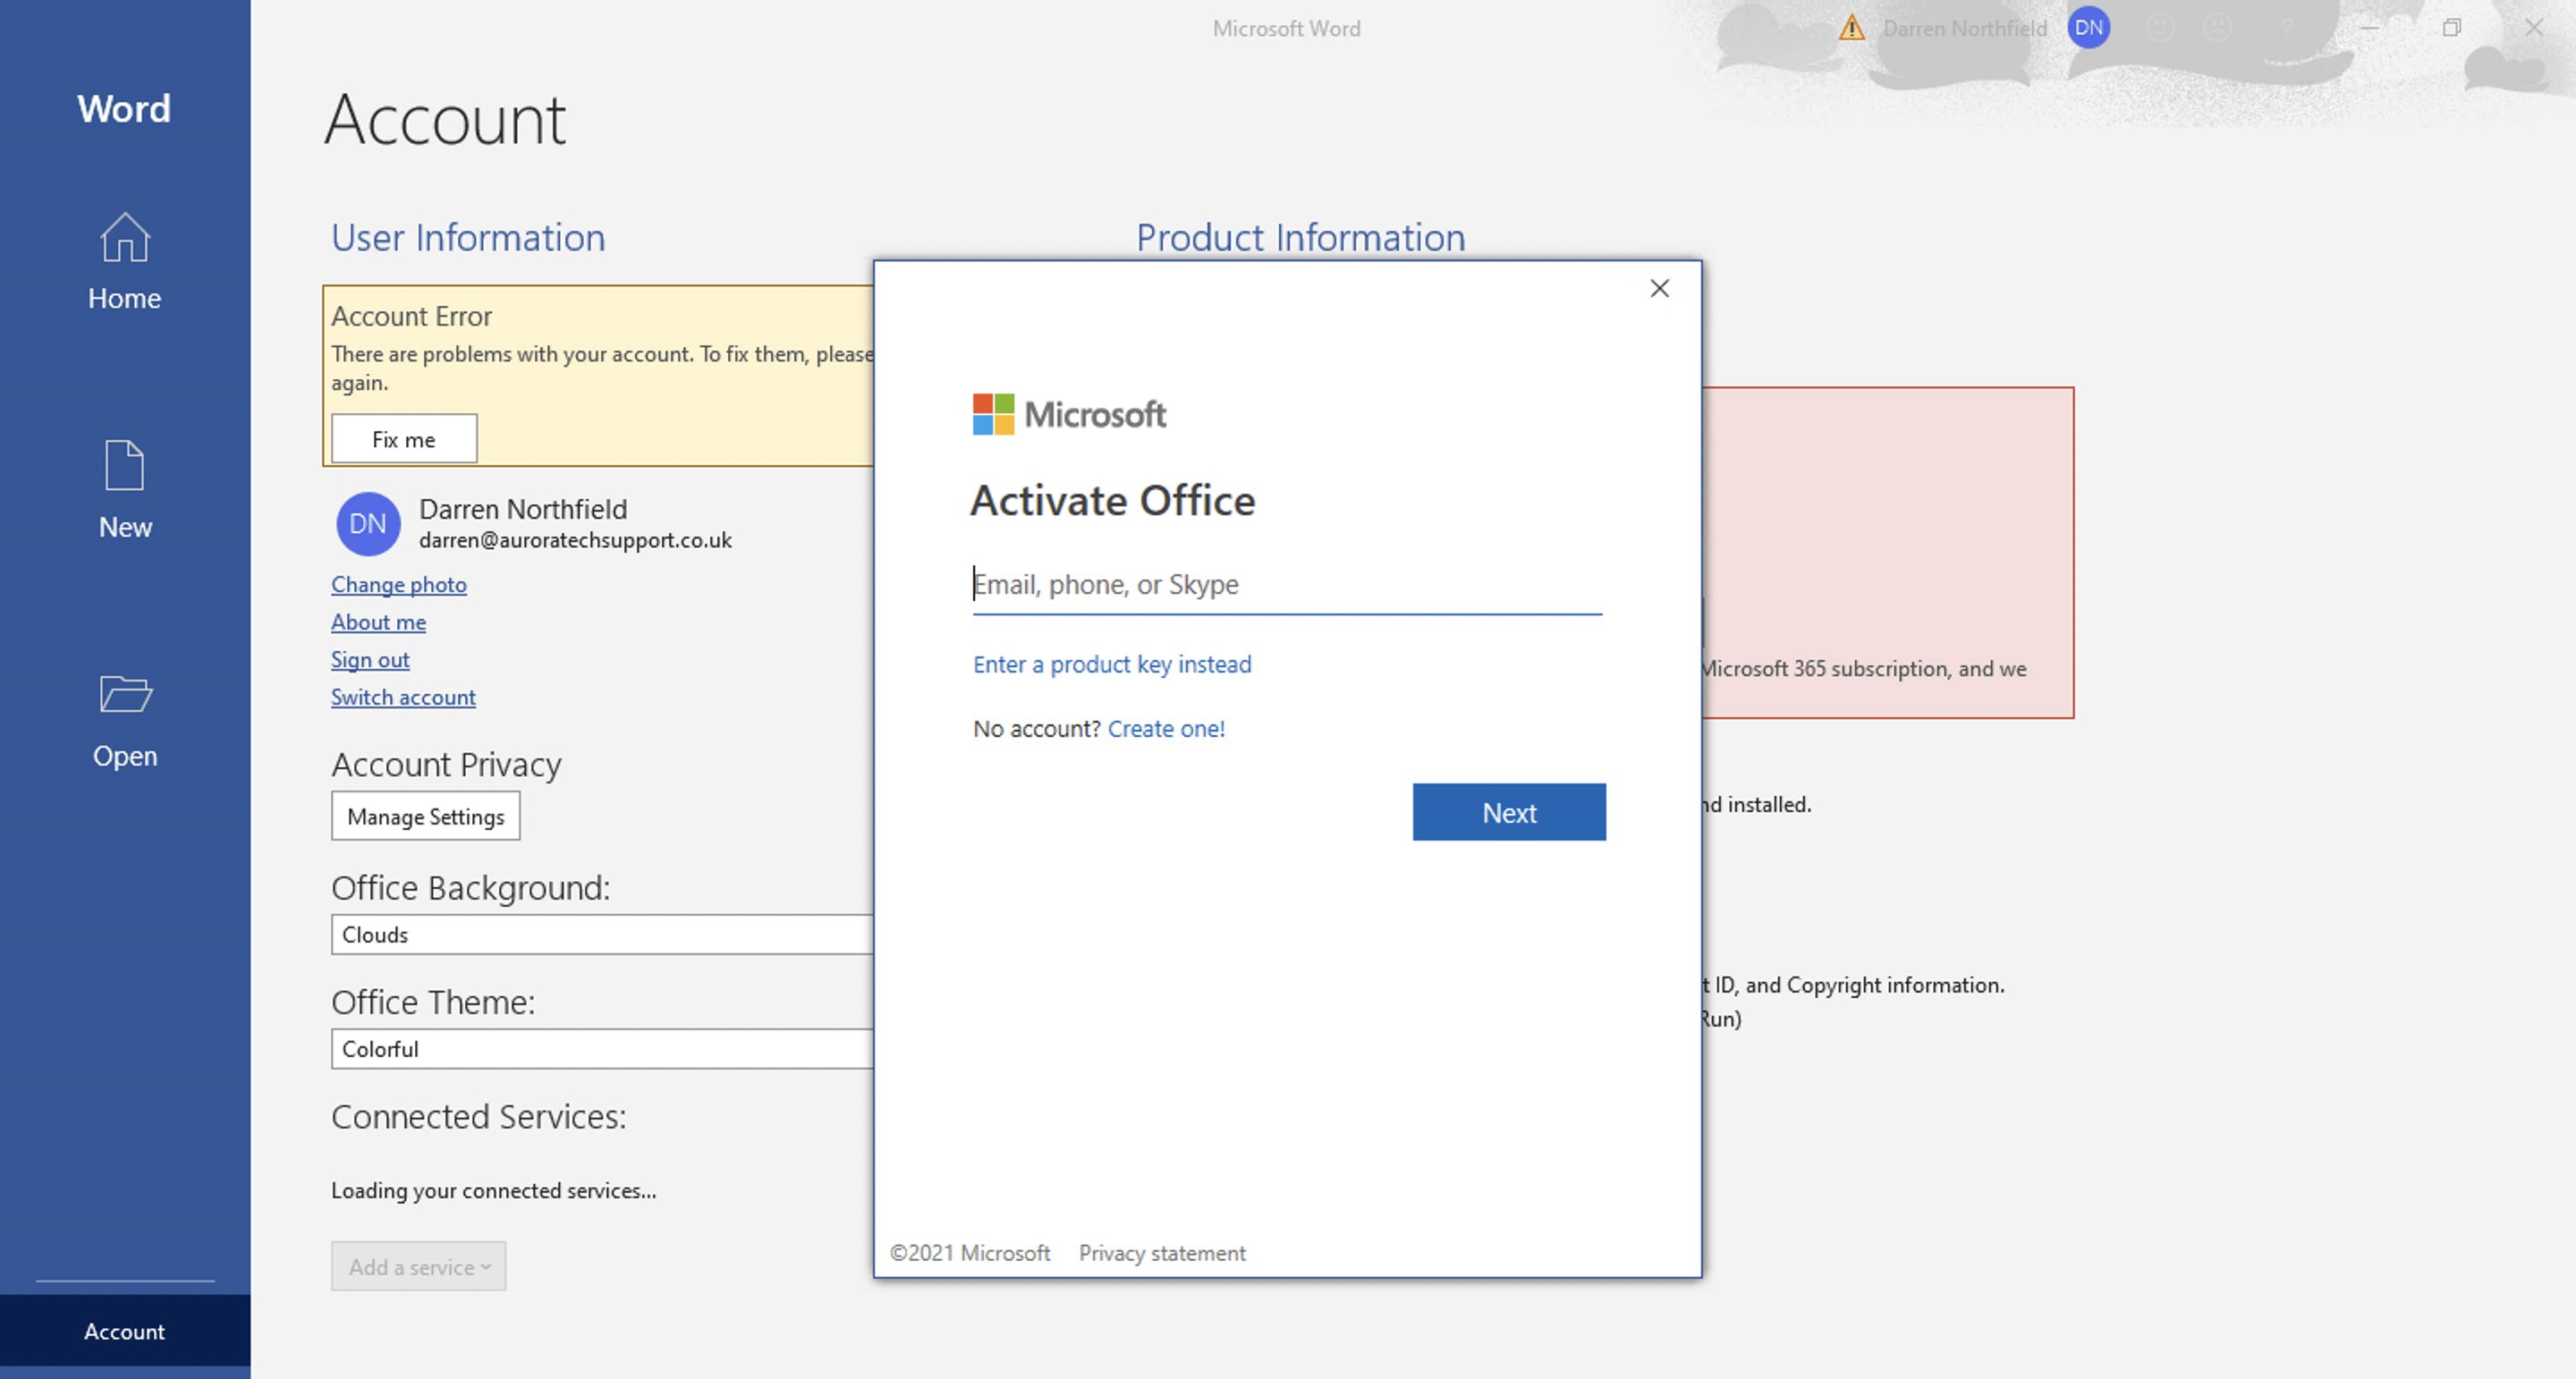Click the Sign out link

click(x=371, y=659)
